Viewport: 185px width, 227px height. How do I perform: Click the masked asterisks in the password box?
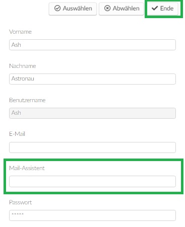point(18,214)
